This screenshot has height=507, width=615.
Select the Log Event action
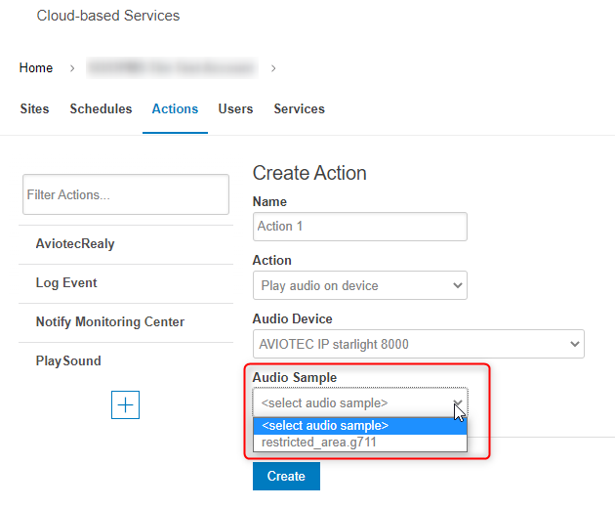coord(66,283)
